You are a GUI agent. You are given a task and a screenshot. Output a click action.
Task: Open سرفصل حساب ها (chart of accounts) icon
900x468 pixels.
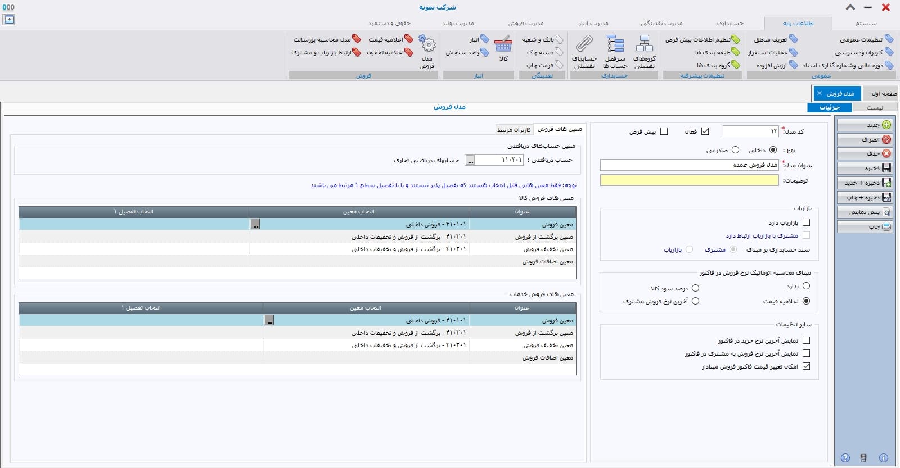click(x=615, y=52)
